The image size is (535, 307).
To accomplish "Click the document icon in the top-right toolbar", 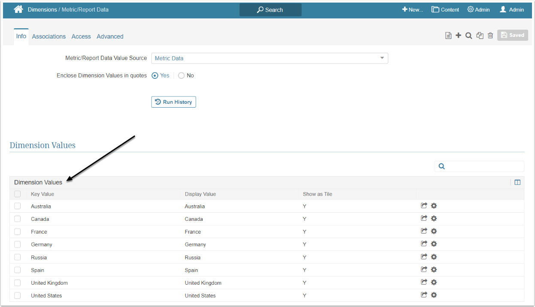I will click(448, 36).
